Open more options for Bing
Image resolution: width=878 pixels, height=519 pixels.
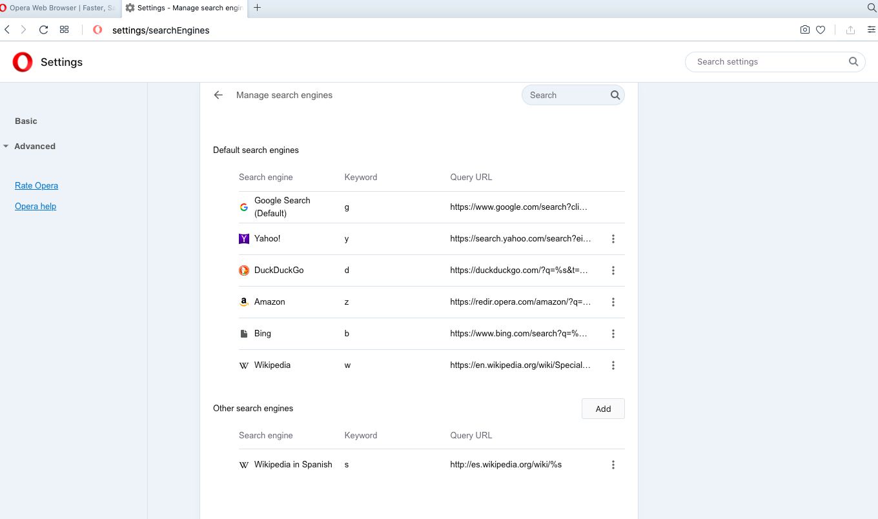pos(613,334)
